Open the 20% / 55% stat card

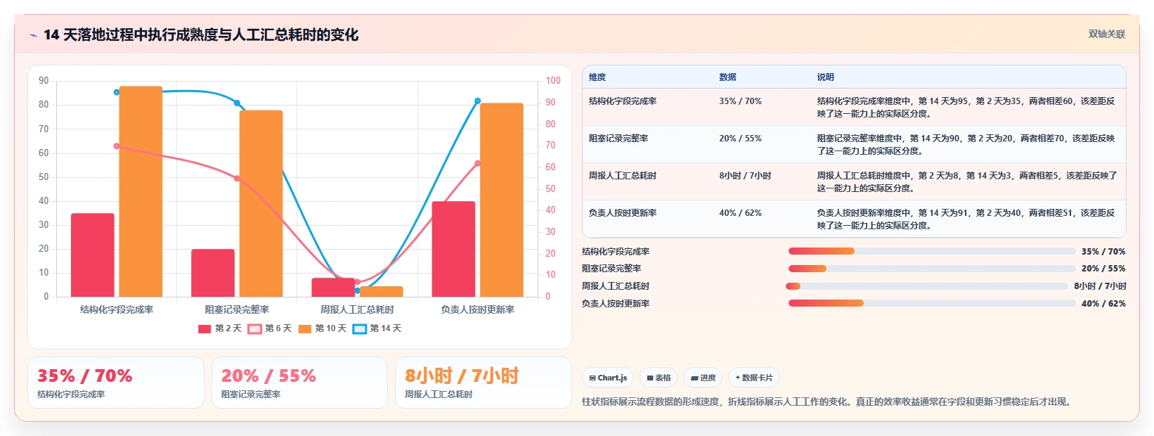[x=299, y=383]
